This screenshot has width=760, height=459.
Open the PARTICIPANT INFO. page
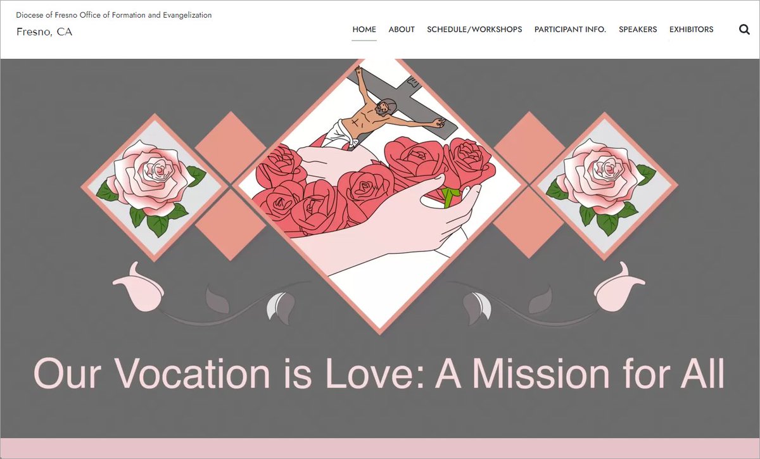(x=569, y=29)
